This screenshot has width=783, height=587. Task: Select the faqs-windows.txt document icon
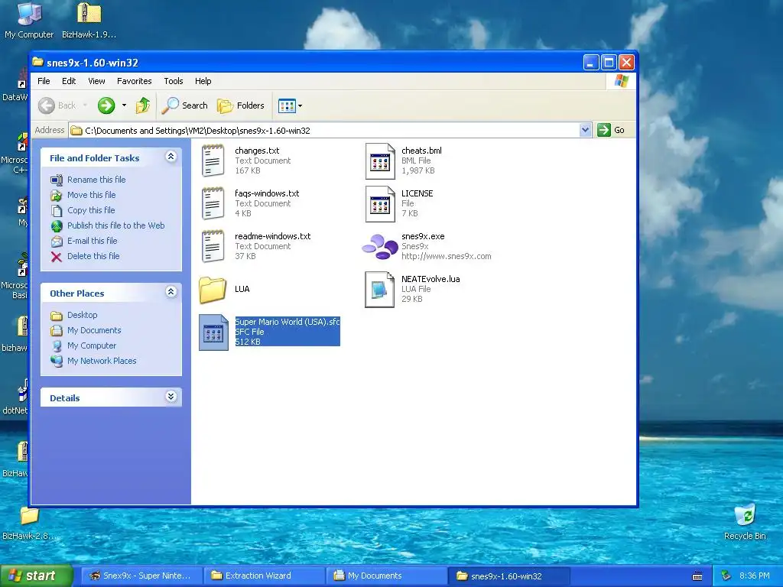213,203
